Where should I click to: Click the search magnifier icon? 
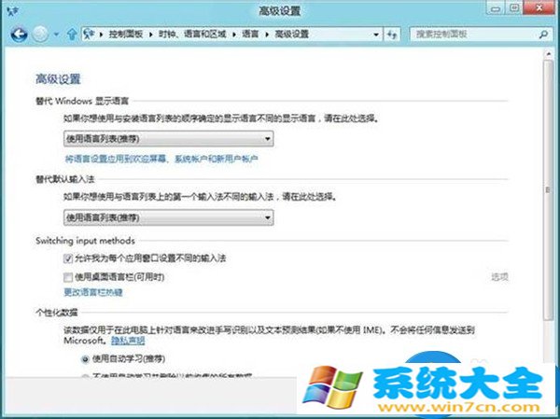point(543,35)
